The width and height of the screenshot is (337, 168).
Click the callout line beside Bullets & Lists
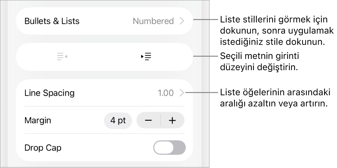(206, 19)
